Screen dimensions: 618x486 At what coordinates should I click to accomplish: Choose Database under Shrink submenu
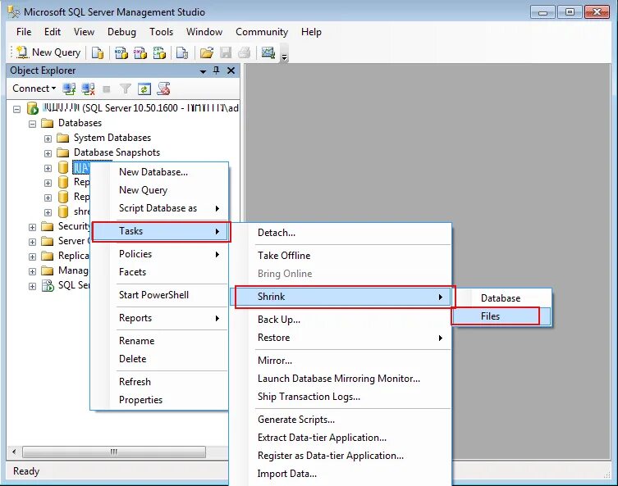(x=501, y=298)
